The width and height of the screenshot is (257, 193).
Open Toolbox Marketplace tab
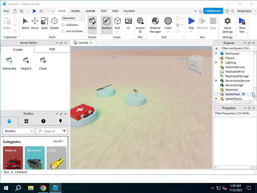pos(9,121)
